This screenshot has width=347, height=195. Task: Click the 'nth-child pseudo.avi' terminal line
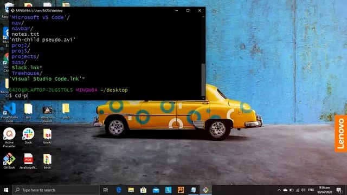pos(42,40)
